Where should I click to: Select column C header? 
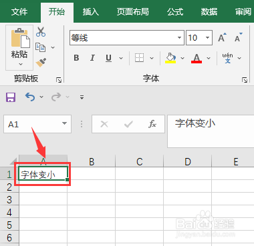[140, 161]
